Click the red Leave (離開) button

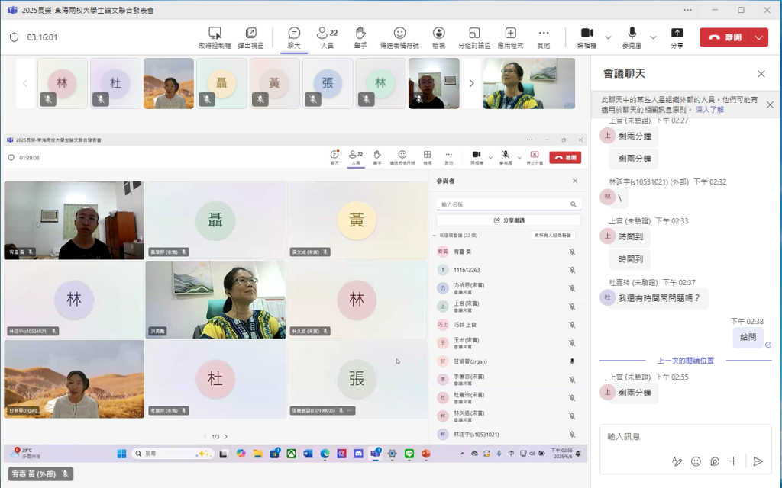pyautogui.click(x=725, y=37)
